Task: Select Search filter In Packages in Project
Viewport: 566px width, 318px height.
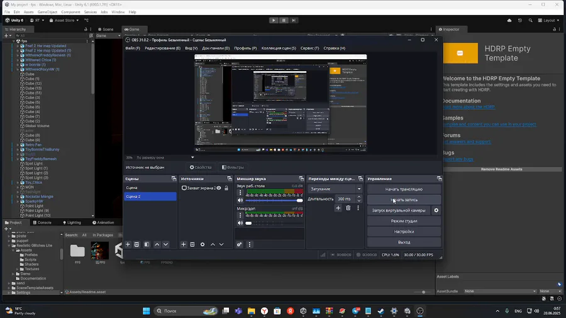Action: pyautogui.click(x=103, y=235)
